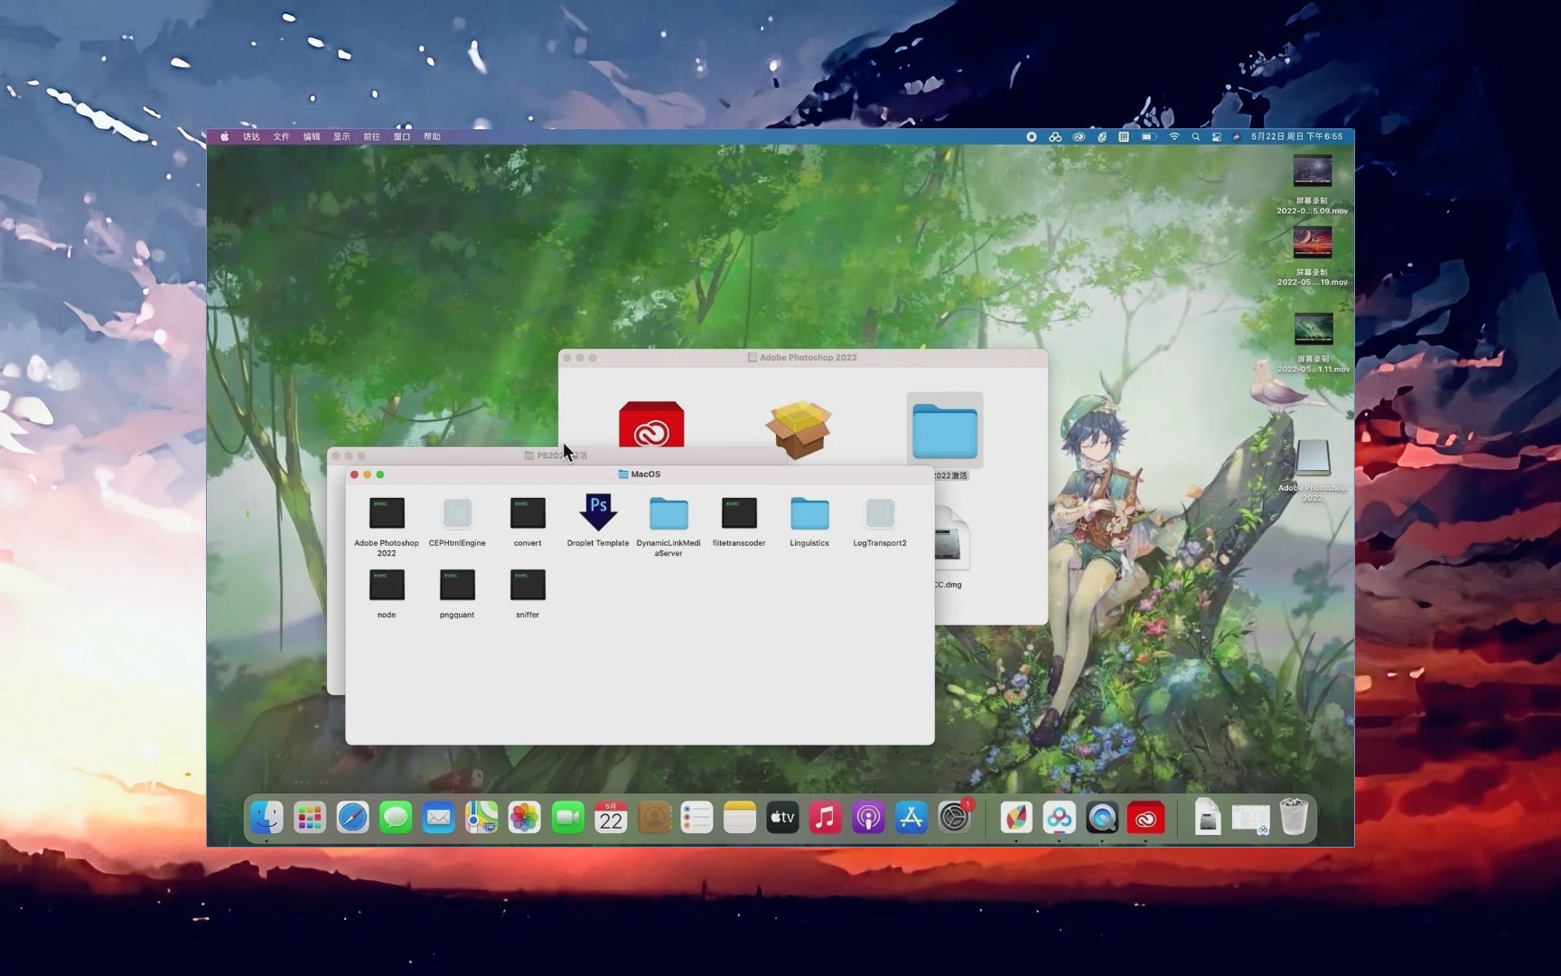Click the Creative Cloud menu bar icon
The image size is (1561, 976).
(1079, 136)
